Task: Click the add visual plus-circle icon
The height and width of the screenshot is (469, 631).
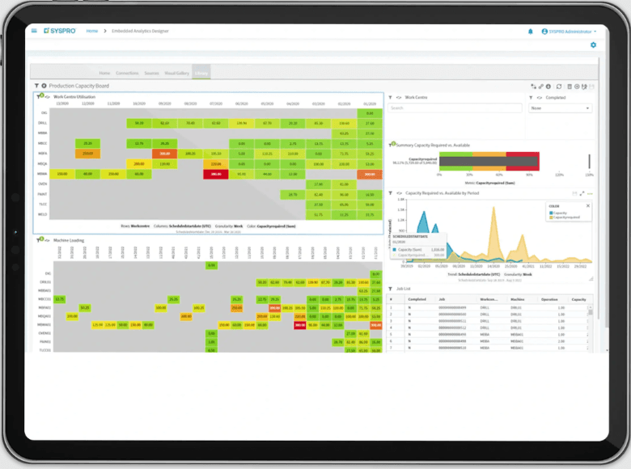Action: [x=577, y=87]
